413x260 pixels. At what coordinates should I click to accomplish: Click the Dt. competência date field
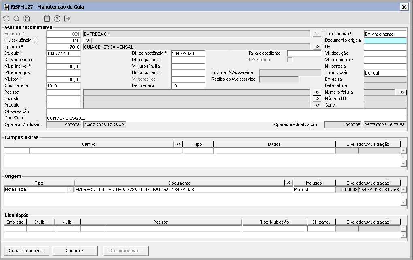point(188,53)
